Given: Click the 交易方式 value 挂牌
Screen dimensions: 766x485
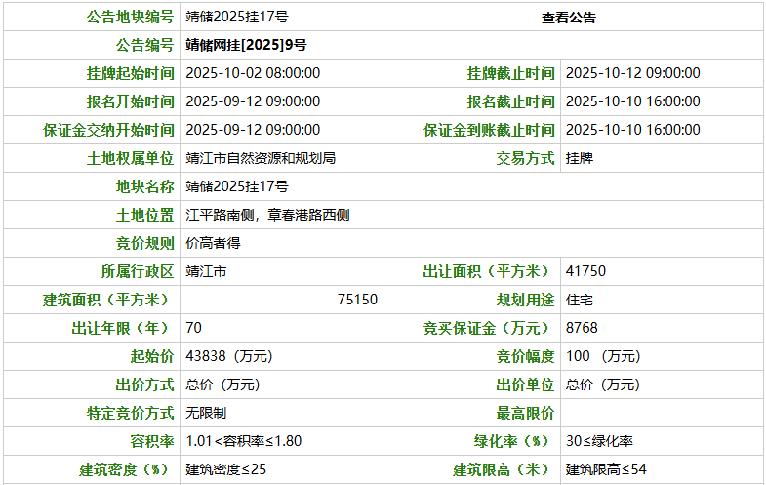Looking at the screenshot, I should 580,158.
